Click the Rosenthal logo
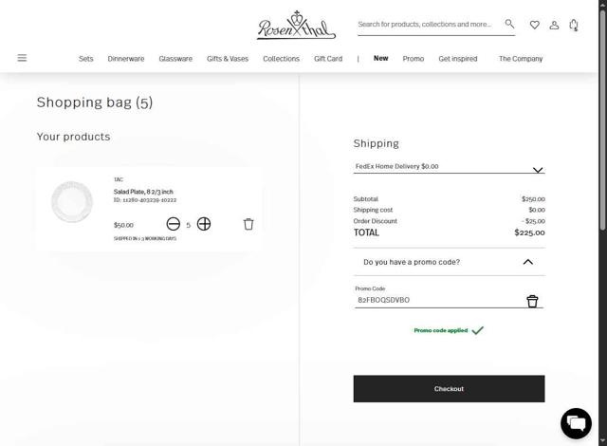The image size is (607, 446). pos(296,26)
